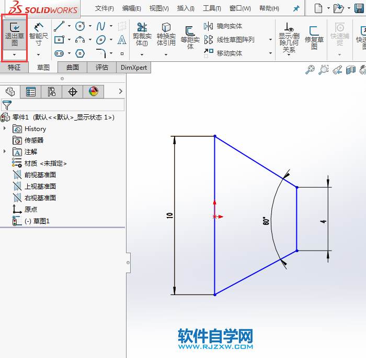Expand the 注解 (Annotations) tree node
The width and height of the screenshot is (366, 358).
coord(4,151)
